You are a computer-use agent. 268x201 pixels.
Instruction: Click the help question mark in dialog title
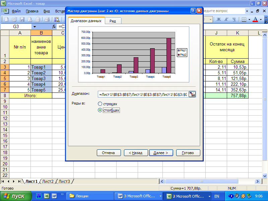[x=193, y=11]
